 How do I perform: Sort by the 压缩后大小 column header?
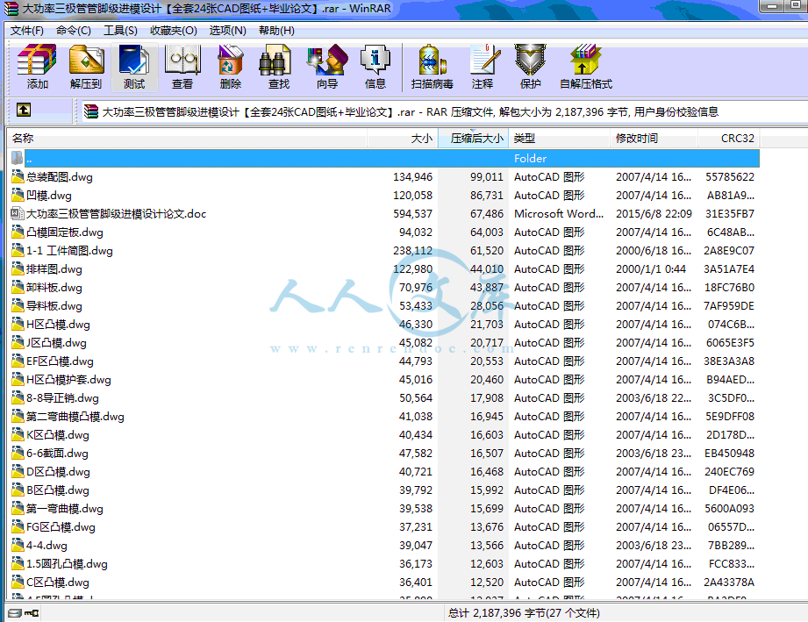click(x=473, y=138)
